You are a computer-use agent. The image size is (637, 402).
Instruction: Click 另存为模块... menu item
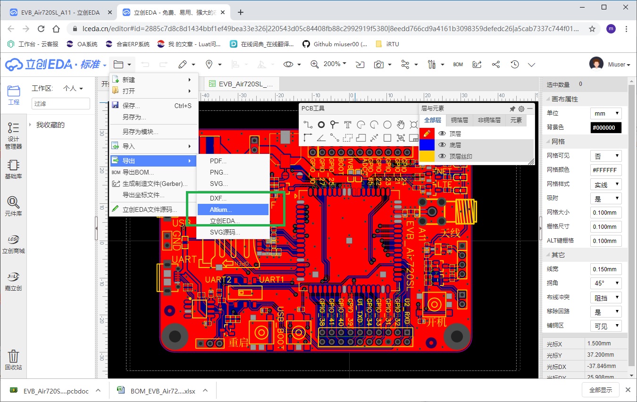153,132
